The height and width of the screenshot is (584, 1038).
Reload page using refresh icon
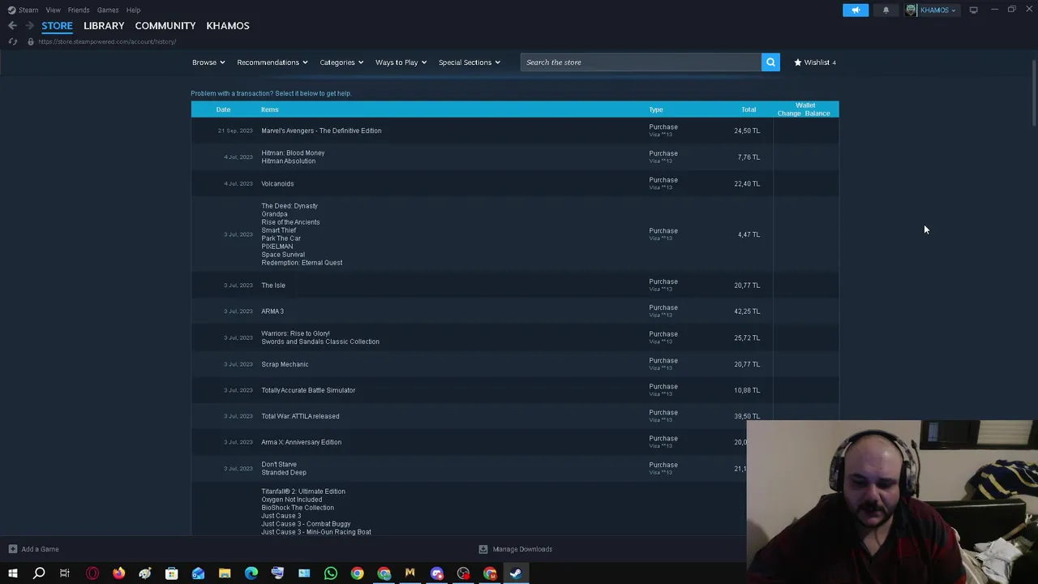click(x=13, y=41)
